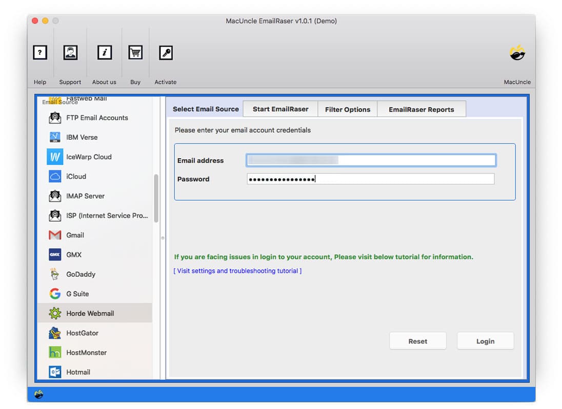The image size is (562, 409).
Task: View the EmailRaser Reports tab
Action: point(421,109)
